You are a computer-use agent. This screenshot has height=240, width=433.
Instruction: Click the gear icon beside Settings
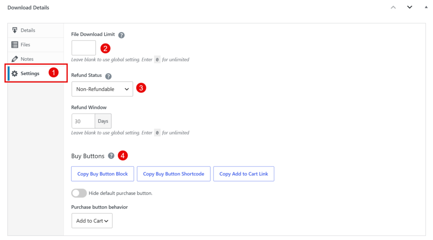click(x=15, y=74)
